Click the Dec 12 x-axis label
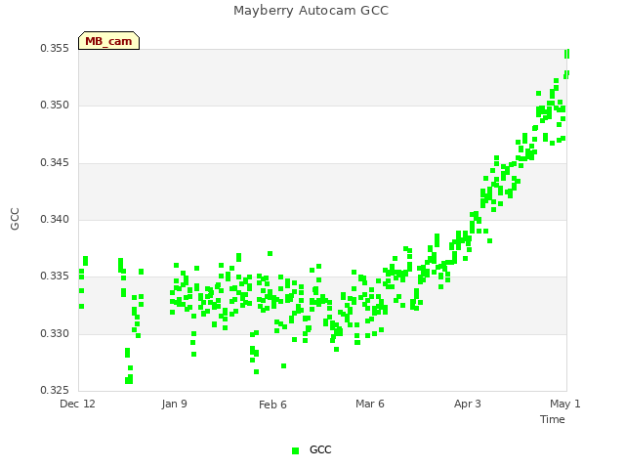The width and height of the screenshot is (625, 469). (77, 404)
